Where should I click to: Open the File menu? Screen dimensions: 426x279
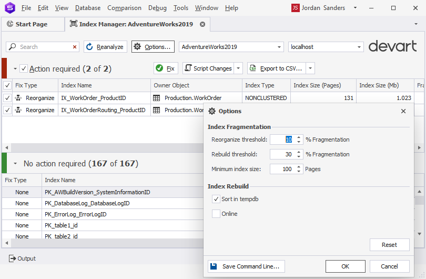[x=26, y=8]
